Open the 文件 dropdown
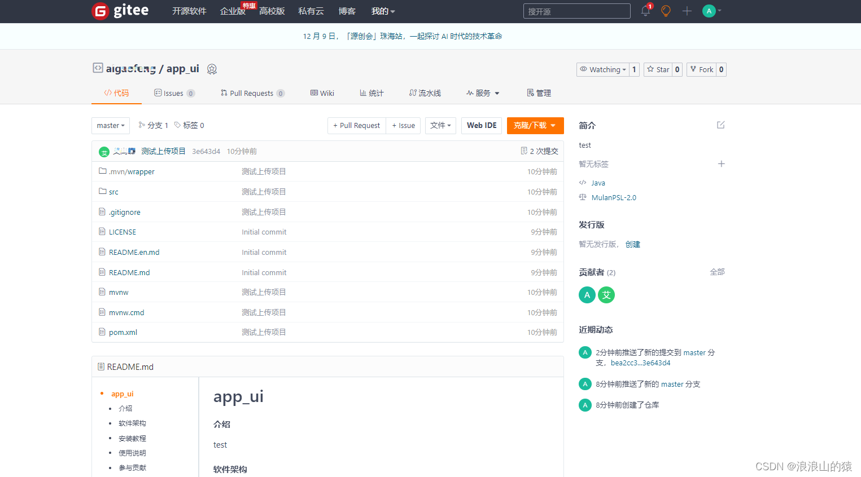Screen dimensions: 861x477 pyautogui.click(x=440, y=126)
